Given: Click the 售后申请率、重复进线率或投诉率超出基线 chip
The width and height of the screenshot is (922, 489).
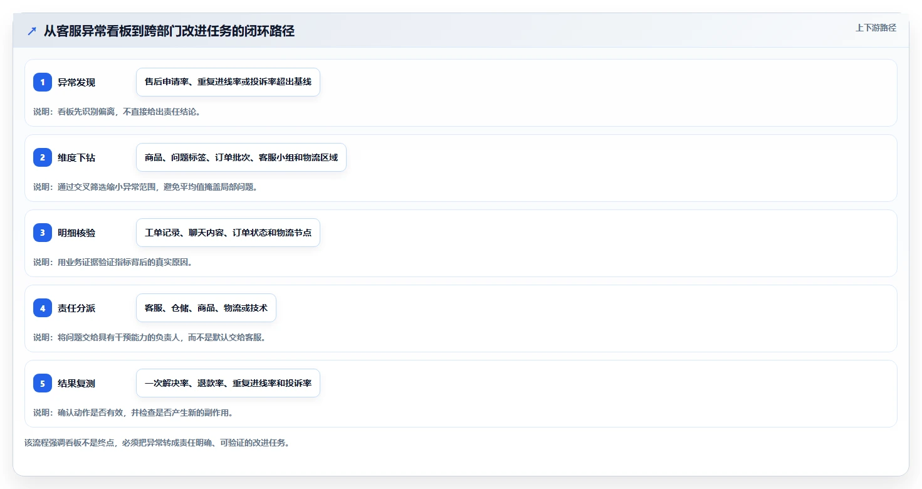Looking at the screenshot, I should (228, 82).
